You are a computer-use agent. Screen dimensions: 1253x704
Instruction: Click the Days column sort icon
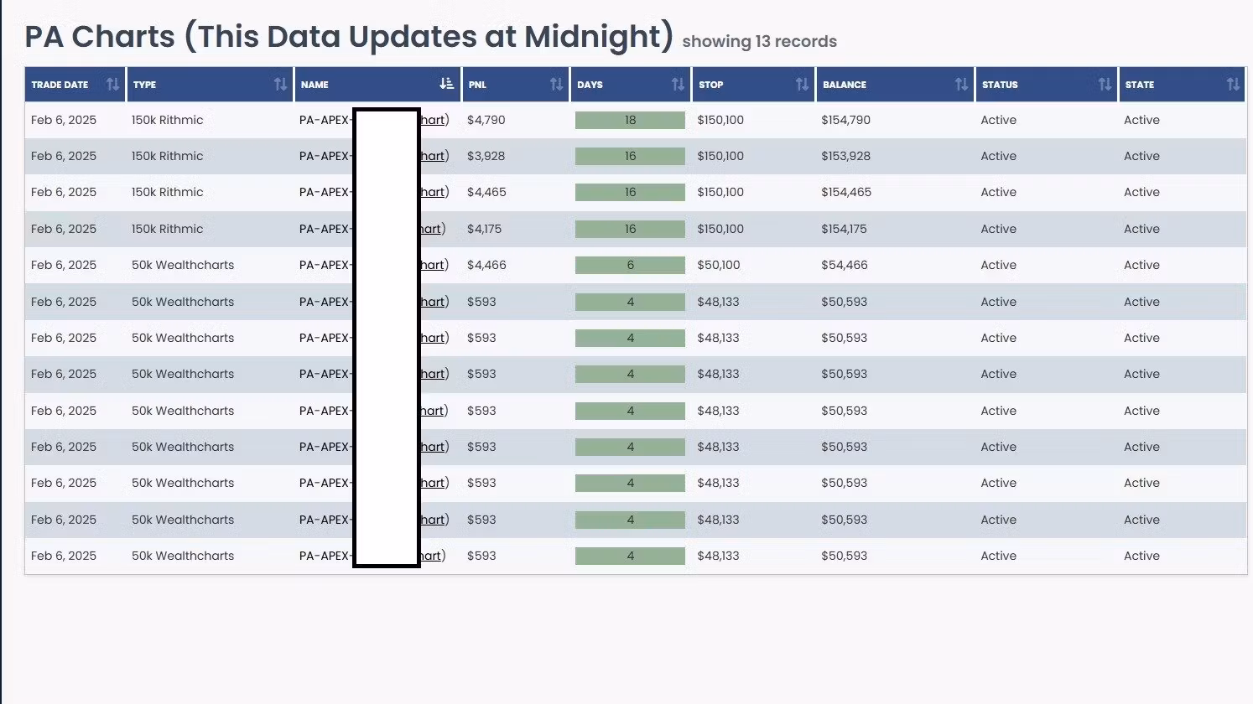tap(678, 85)
